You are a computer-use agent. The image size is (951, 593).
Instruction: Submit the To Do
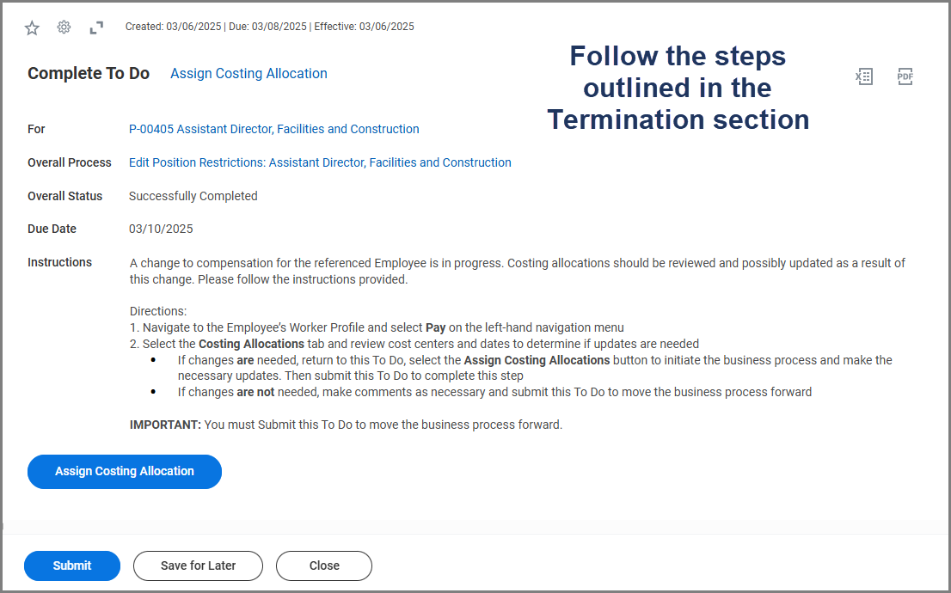72,565
